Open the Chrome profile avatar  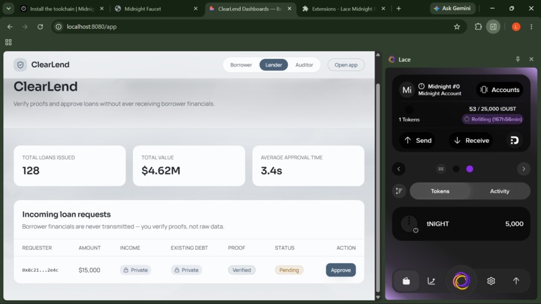point(515,27)
